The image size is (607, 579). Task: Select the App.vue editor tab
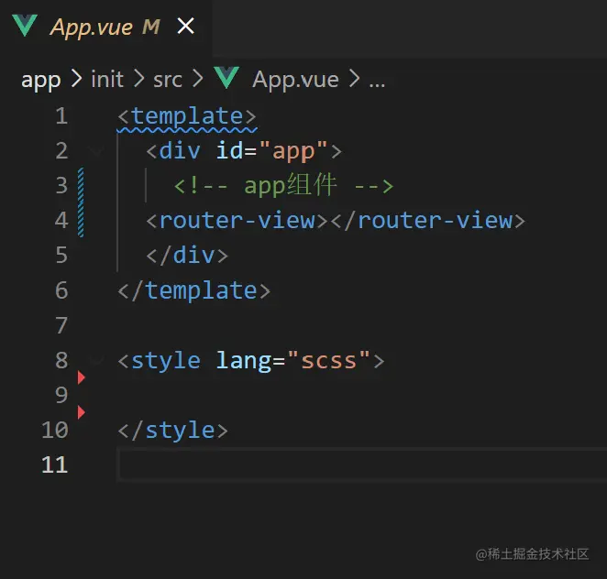[x=105, y=27]
